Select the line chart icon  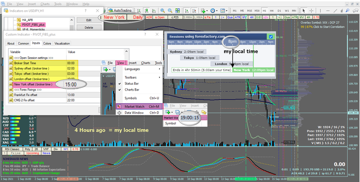tap(154, 10)
